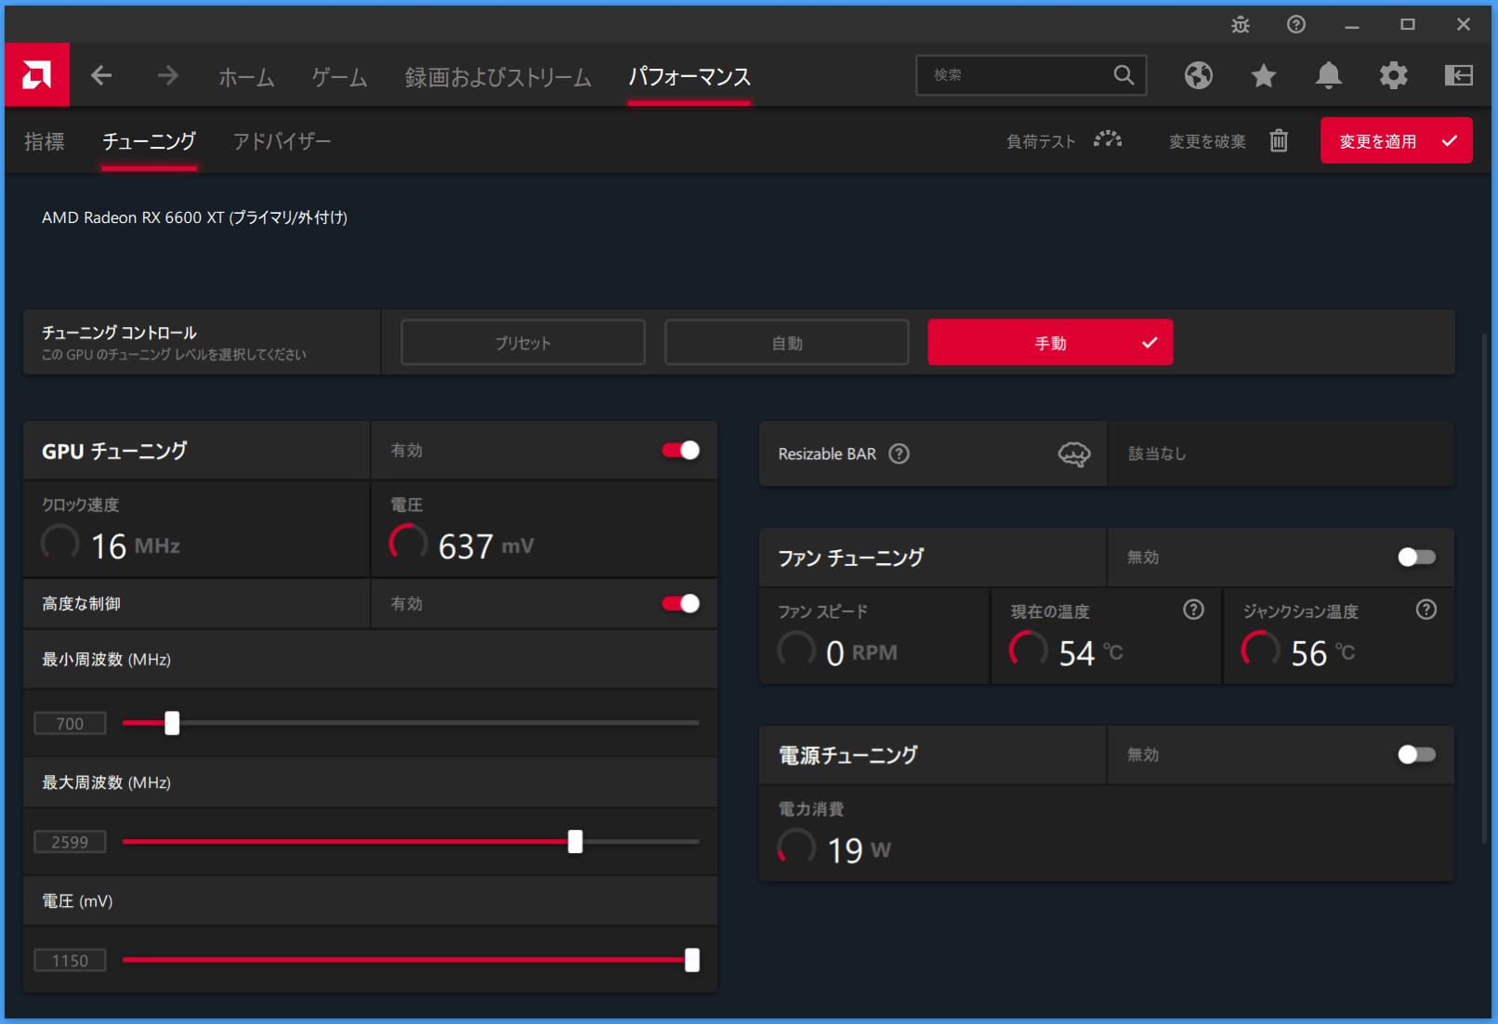Viewport: 1498px width, 1024px height.
Task: Go back with the left arrow
Action: point(101,75)
